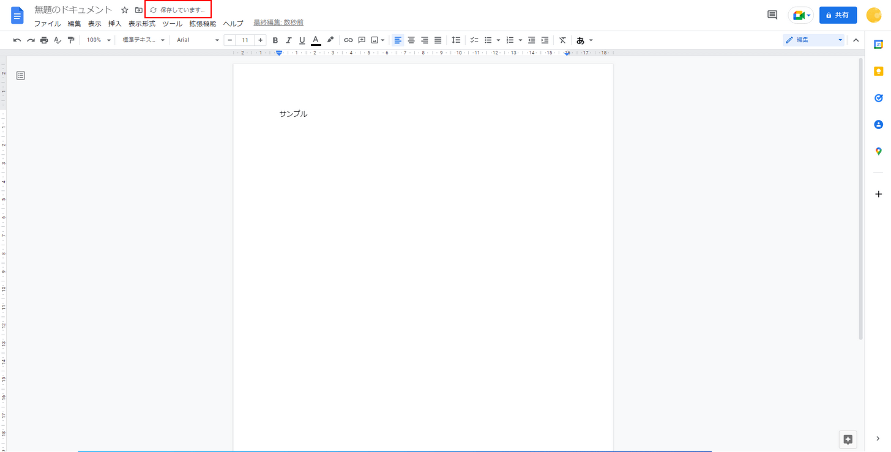Open the 表示形式 menu

[142, 24]
